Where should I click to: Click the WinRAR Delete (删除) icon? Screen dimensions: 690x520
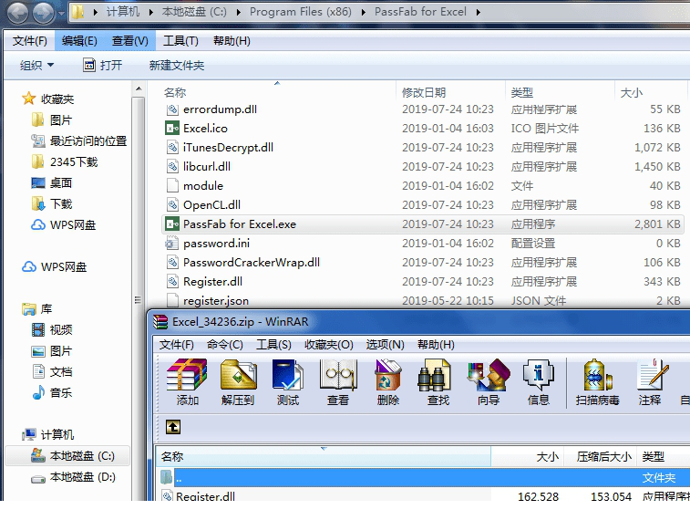387,376
